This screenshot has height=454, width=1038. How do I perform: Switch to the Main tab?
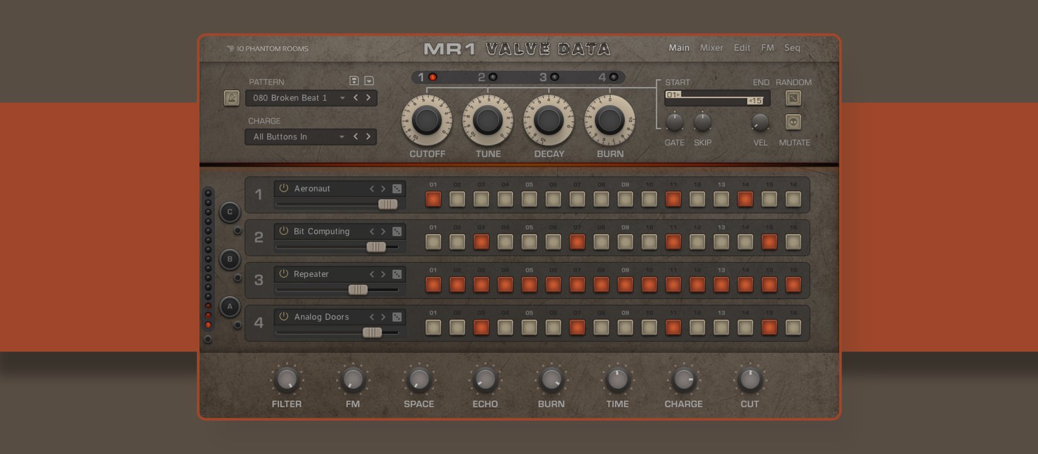(x=679, y=48)
